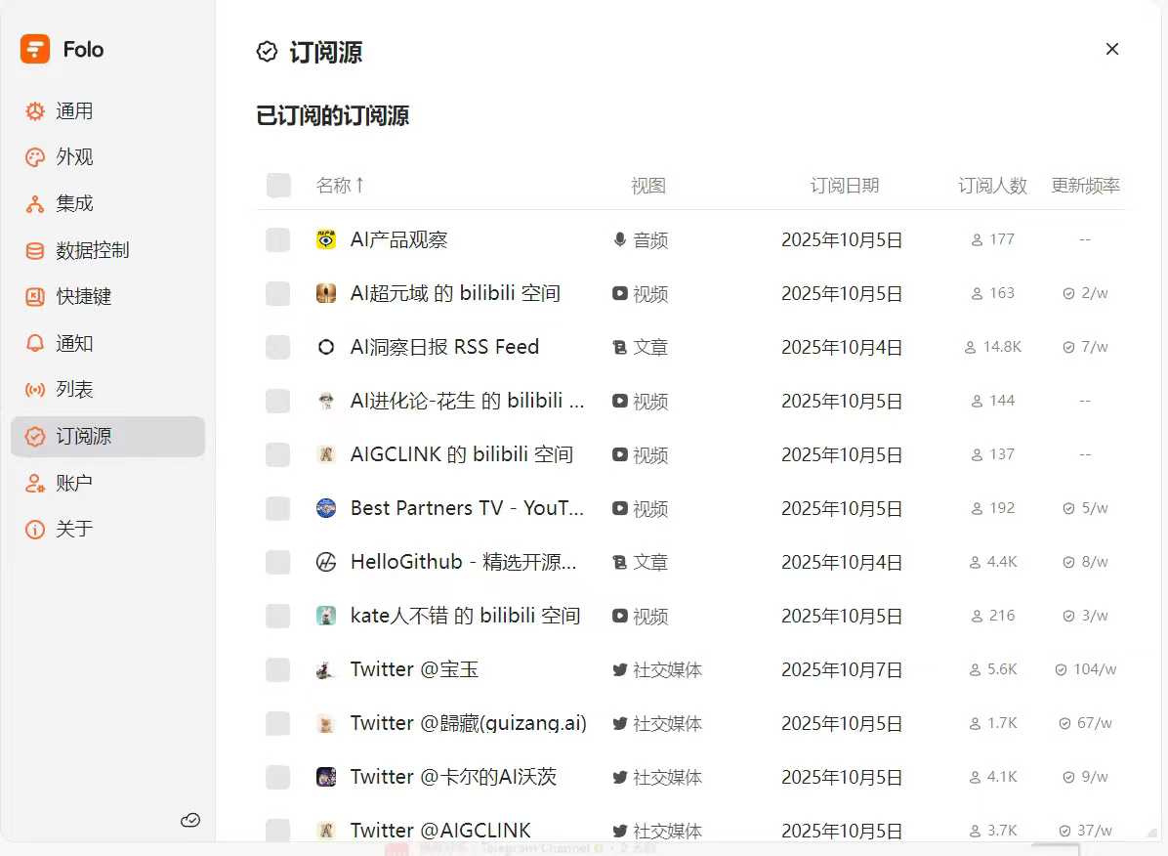The width and height of the screenshot is (1168, 856).
Task: Sort the list by 名称 column
Action: 340,185
